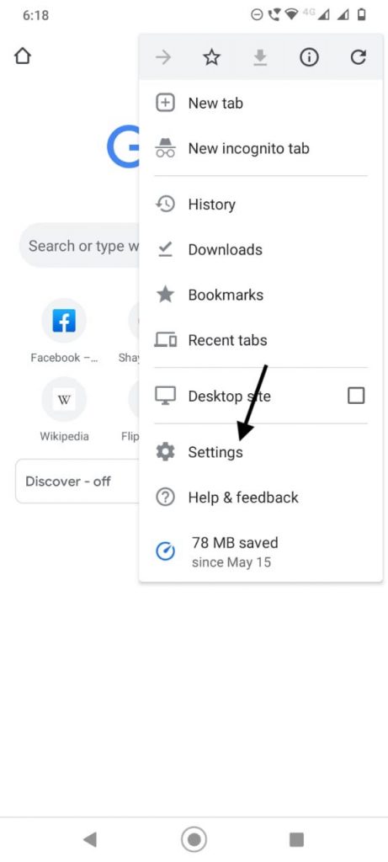Tap the Home icon in Chrome
Screen dimensions: 388x862
click(23, 56)
